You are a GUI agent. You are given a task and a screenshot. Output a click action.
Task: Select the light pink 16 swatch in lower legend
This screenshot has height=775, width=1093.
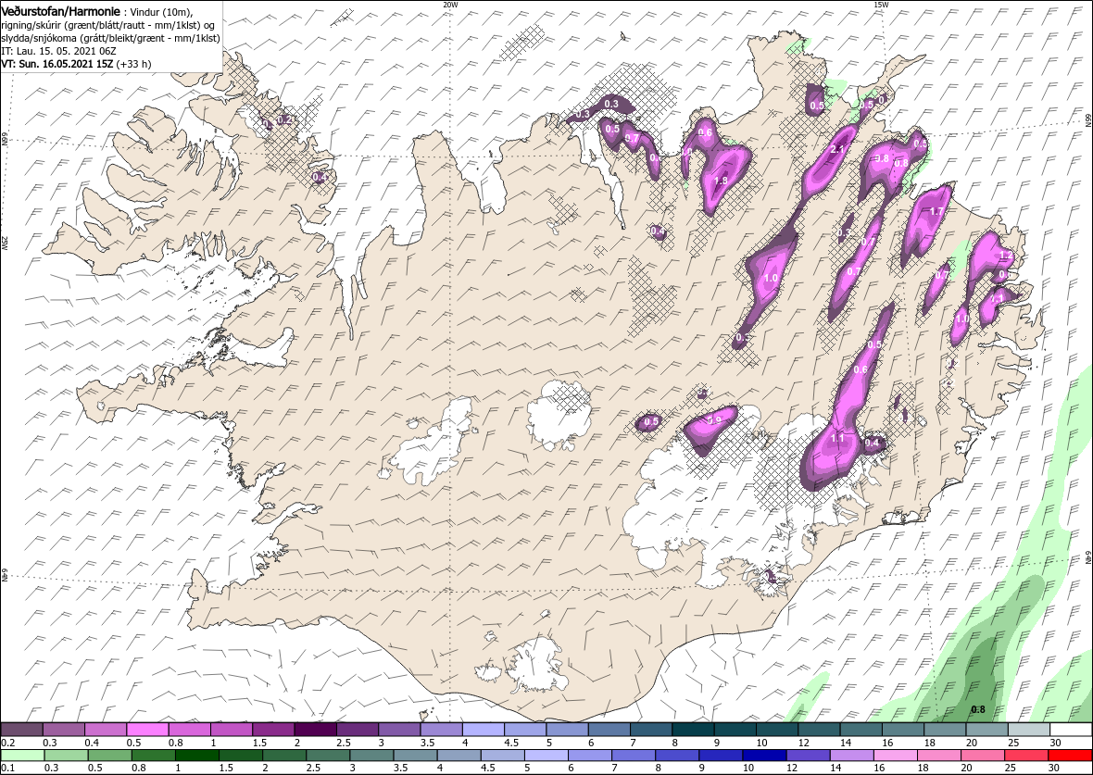[895, 756]
